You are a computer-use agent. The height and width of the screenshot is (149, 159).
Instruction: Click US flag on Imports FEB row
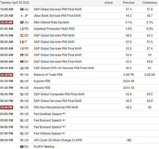point(22,88)
